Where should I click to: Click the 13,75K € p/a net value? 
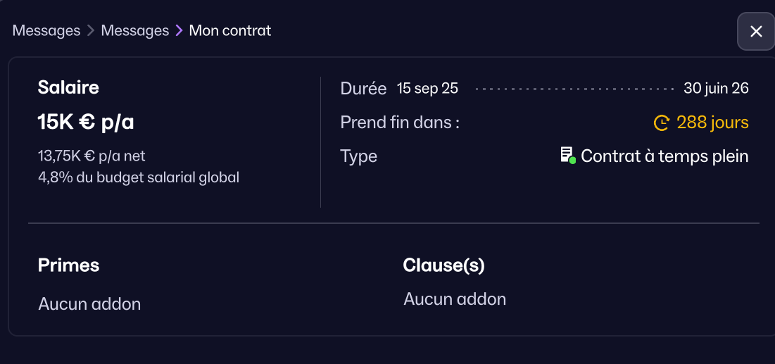coord(92,156)
